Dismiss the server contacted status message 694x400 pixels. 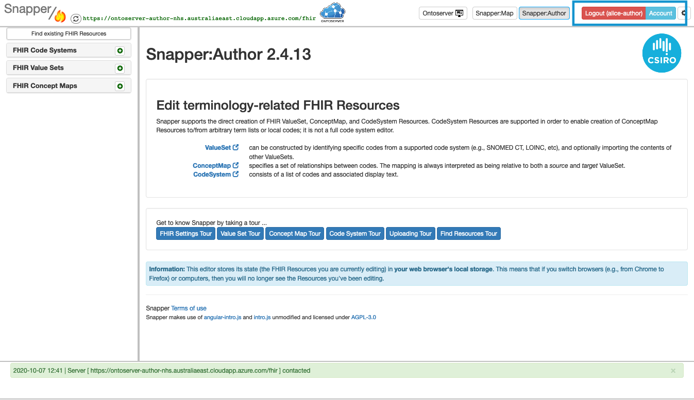pos(672,370)
